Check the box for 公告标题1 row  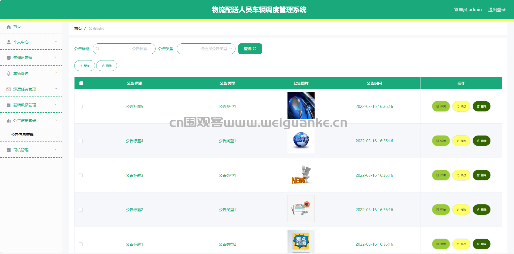81,244
